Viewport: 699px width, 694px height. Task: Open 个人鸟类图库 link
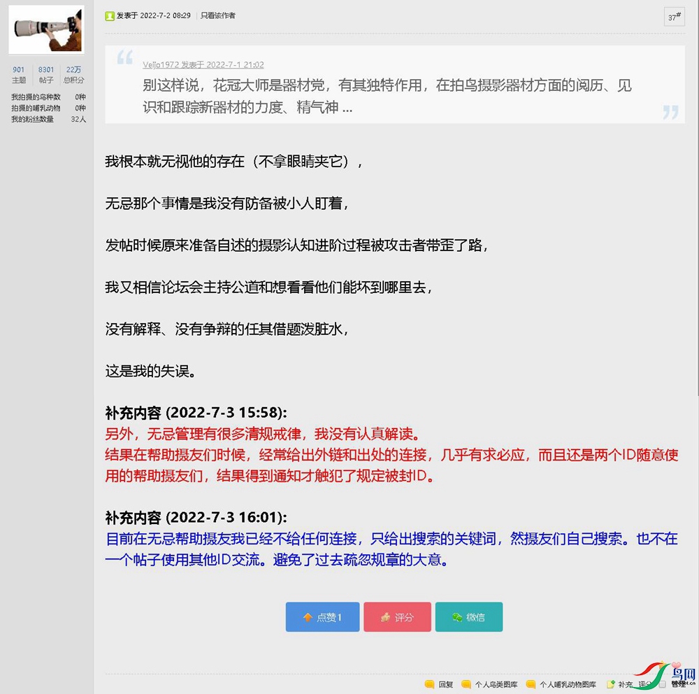click(496, 684)
